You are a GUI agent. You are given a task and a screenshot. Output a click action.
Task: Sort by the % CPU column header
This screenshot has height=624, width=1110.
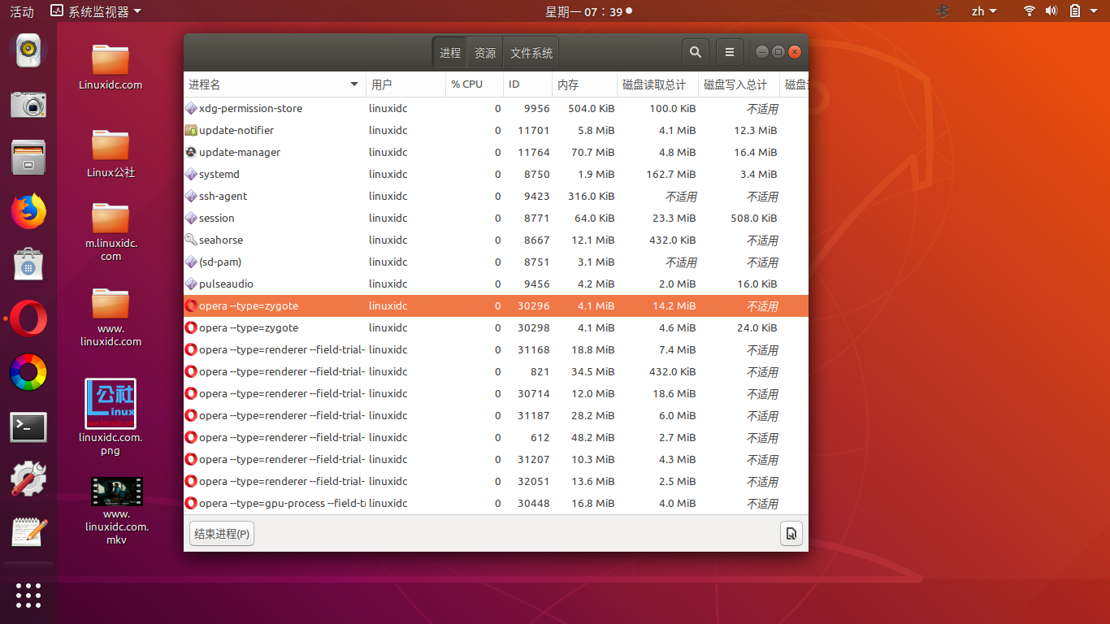click(x=475, y=84)
